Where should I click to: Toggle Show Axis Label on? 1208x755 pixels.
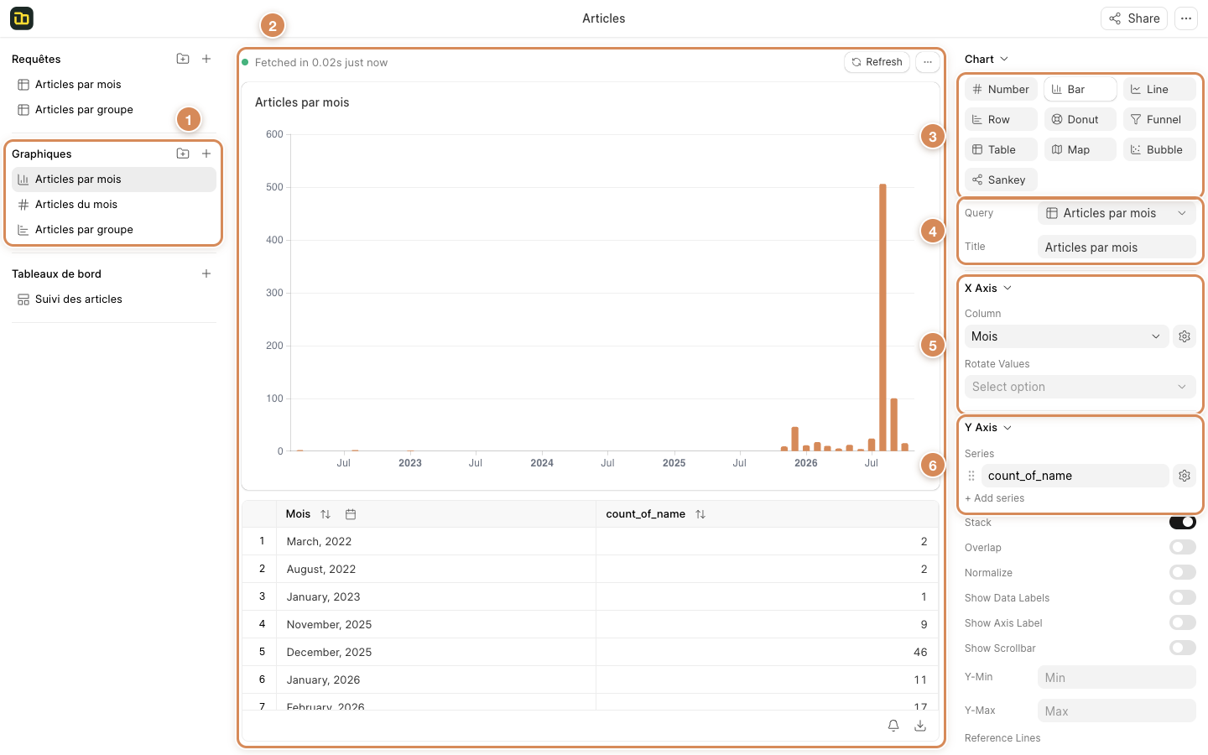1183,623
